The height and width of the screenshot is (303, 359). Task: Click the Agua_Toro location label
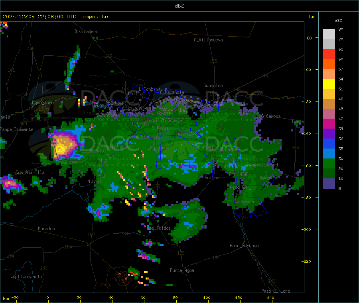[x=43, y=103]
